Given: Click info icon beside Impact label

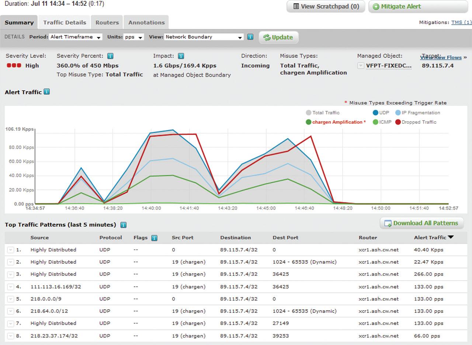Looking at the screenshot, I should 181,56.
